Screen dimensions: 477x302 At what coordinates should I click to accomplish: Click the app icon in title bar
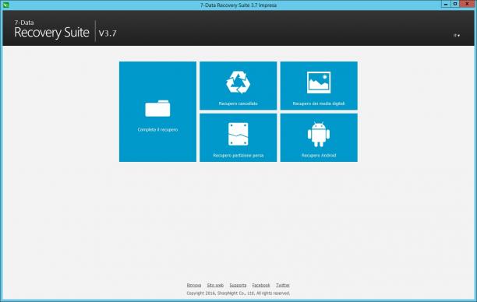[x=5, y=5]
